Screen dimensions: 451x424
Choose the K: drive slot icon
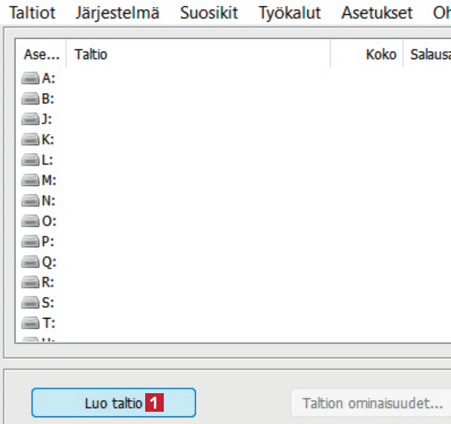30,140
